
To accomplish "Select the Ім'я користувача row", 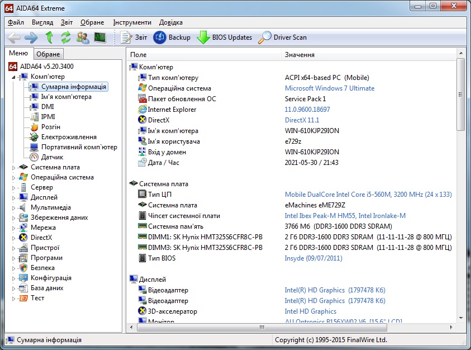I will tap(291, 141).
